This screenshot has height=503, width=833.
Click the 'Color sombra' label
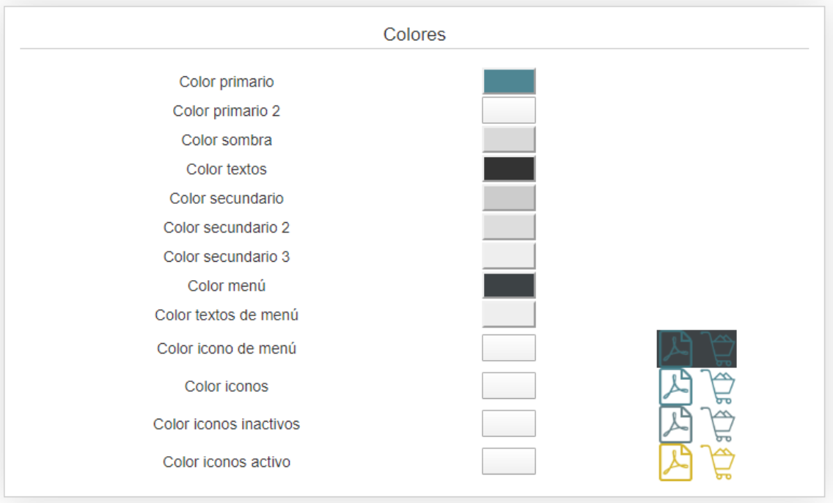pyautogui.click(x=227, y=140)
